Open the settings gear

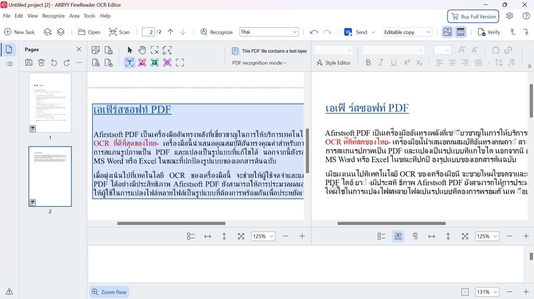[x=509, y=16]
